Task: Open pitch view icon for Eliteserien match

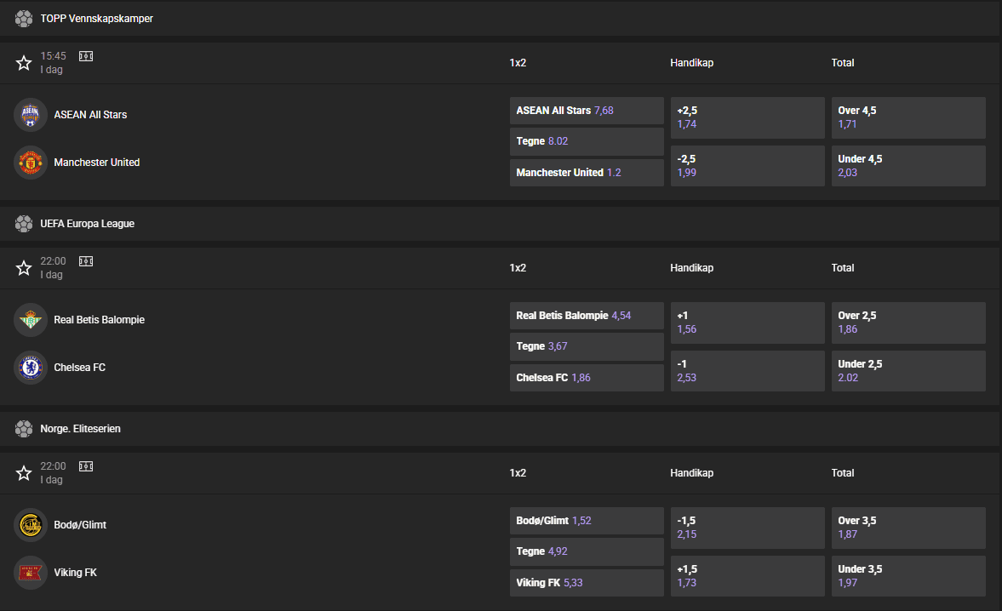Action: coord(86,466)
